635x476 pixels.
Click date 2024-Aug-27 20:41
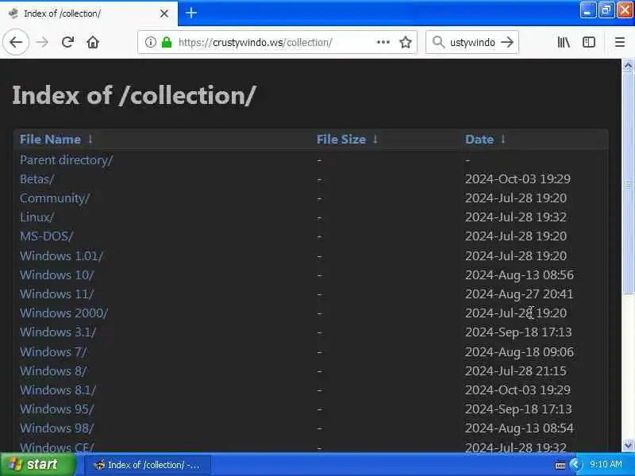pyautogui.click(x=519, y=294)
